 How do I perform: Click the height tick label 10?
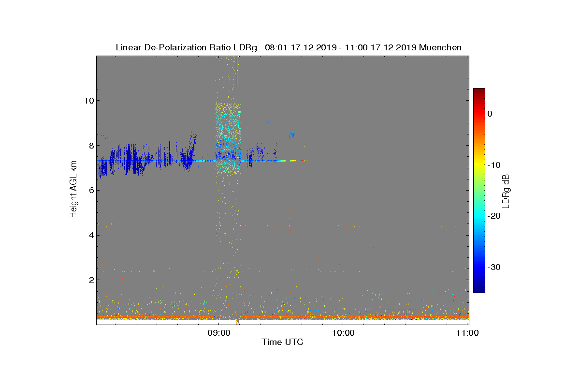(88, 100)
